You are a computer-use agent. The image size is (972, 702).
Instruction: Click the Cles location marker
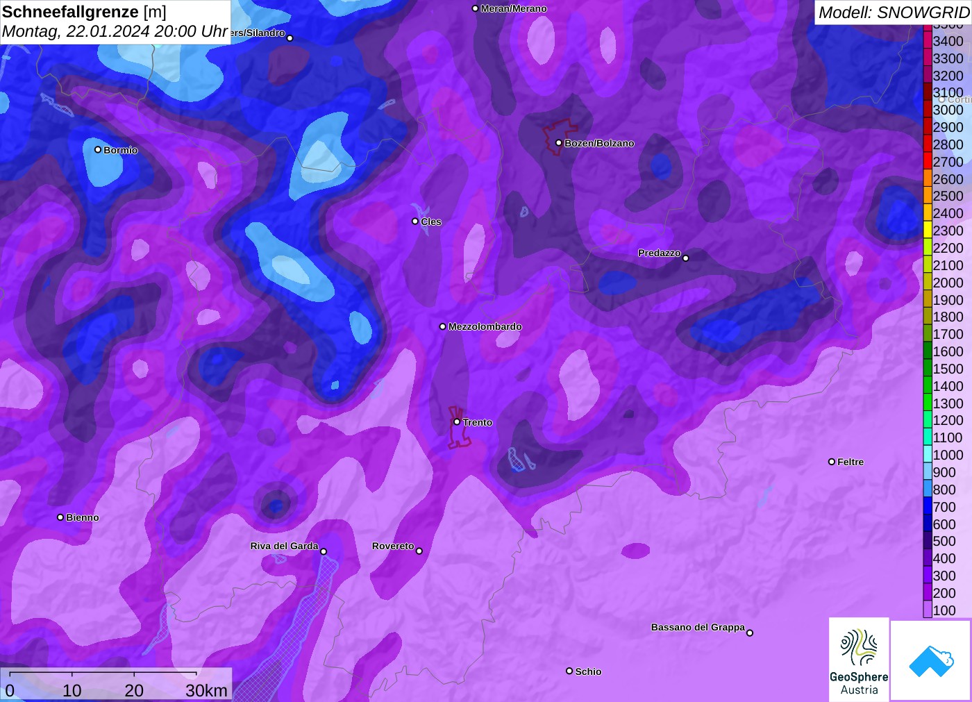(415, 221)
